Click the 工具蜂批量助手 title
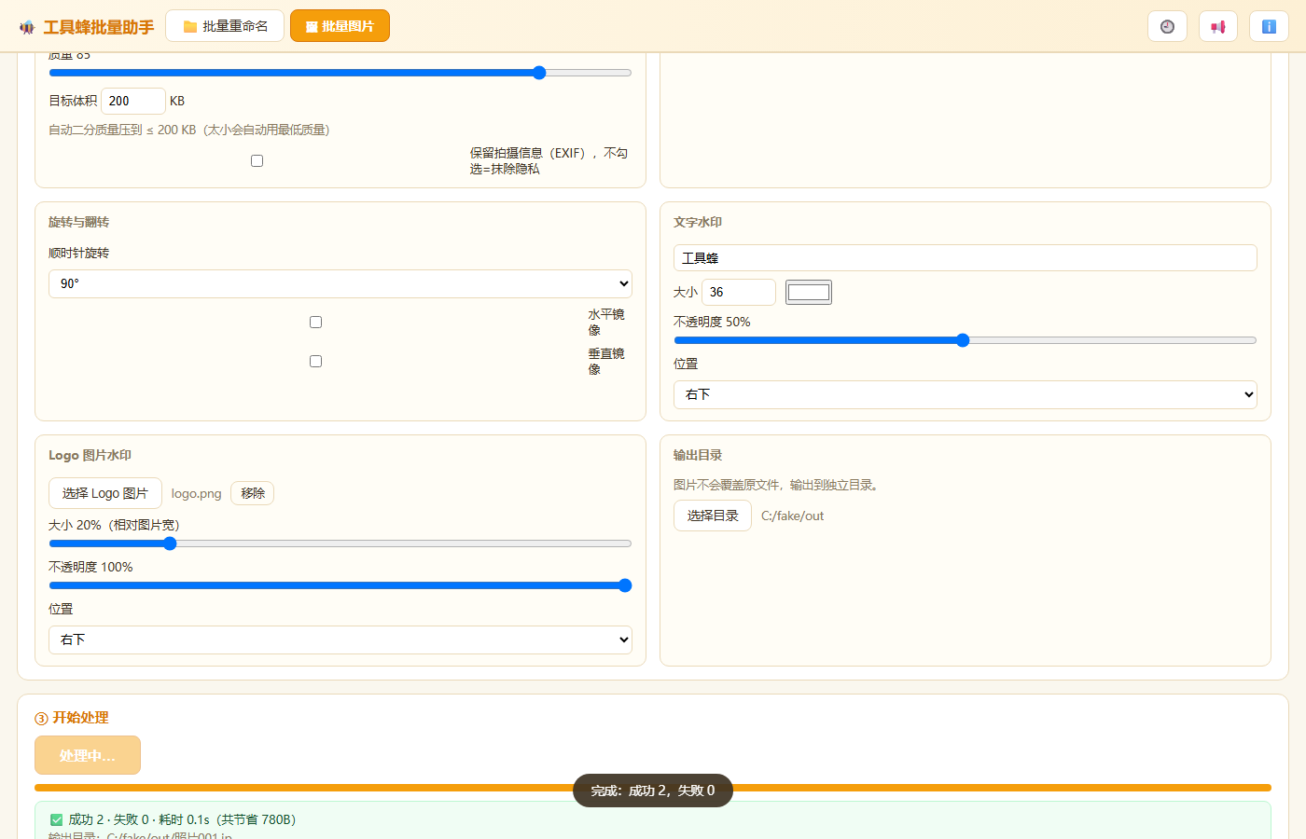The height and width of the screenshot is (839, 1306). coord(99,27)
